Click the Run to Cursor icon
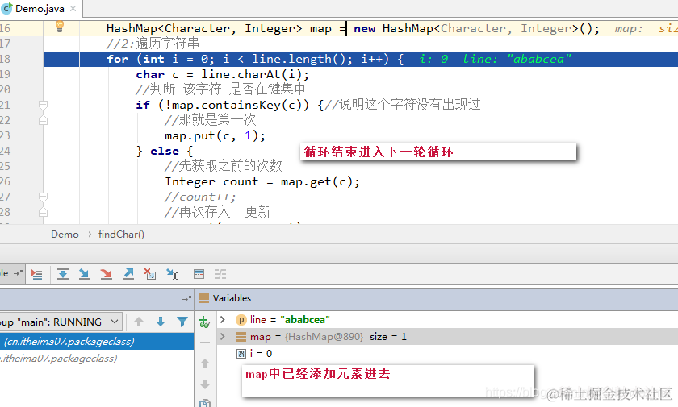 pyautogui.click(x=172, y=274)
